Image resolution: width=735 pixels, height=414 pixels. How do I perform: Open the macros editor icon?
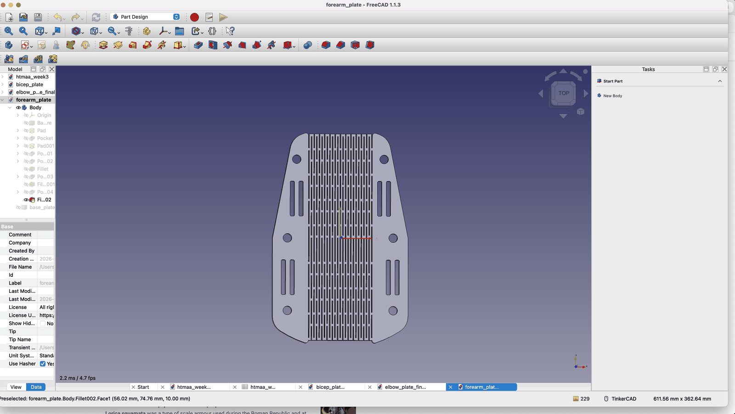click(x=209, y=17)
